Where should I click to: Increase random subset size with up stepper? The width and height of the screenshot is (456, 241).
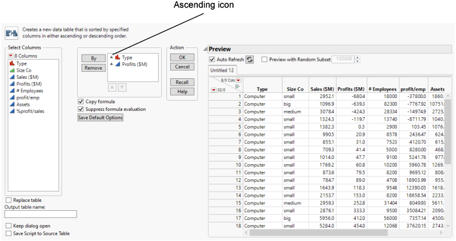358,58
